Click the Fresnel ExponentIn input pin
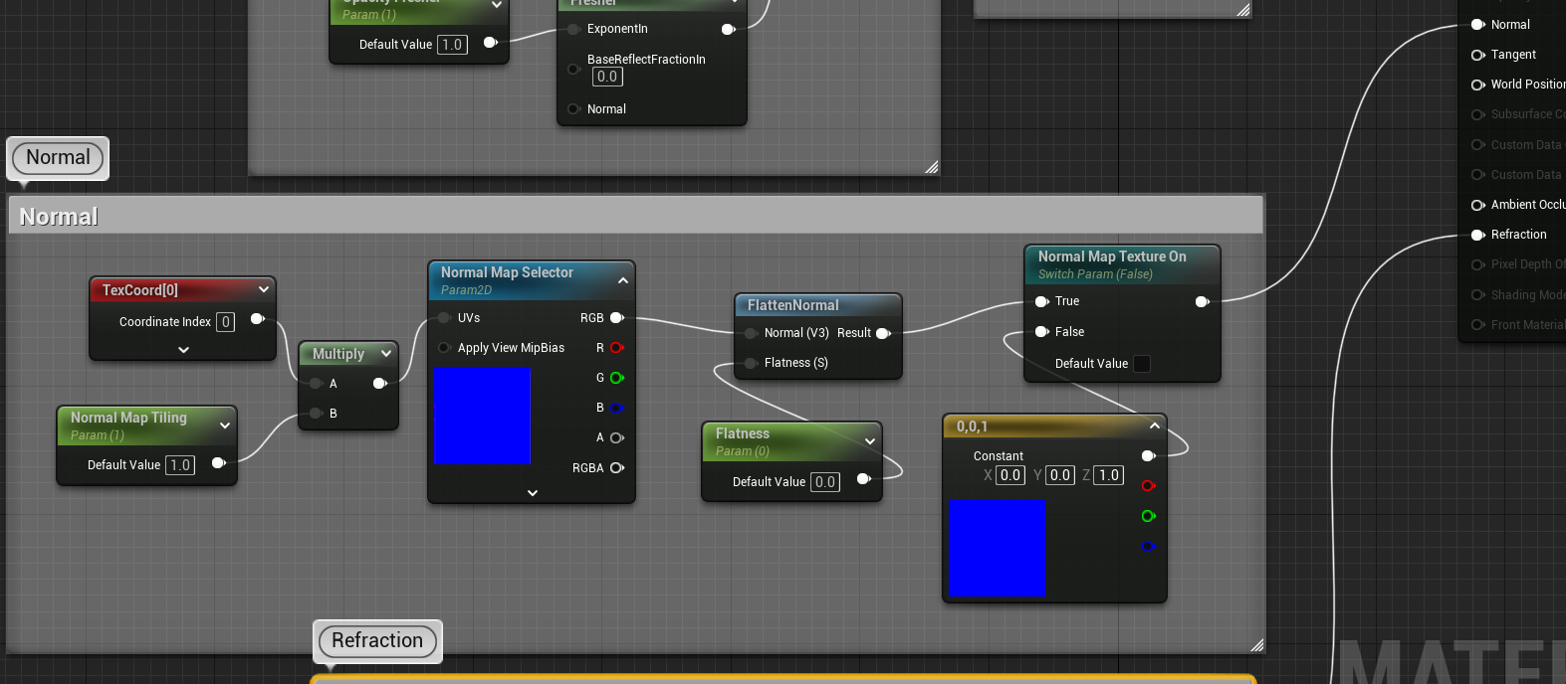1566x684 pixels. point(573,30)
